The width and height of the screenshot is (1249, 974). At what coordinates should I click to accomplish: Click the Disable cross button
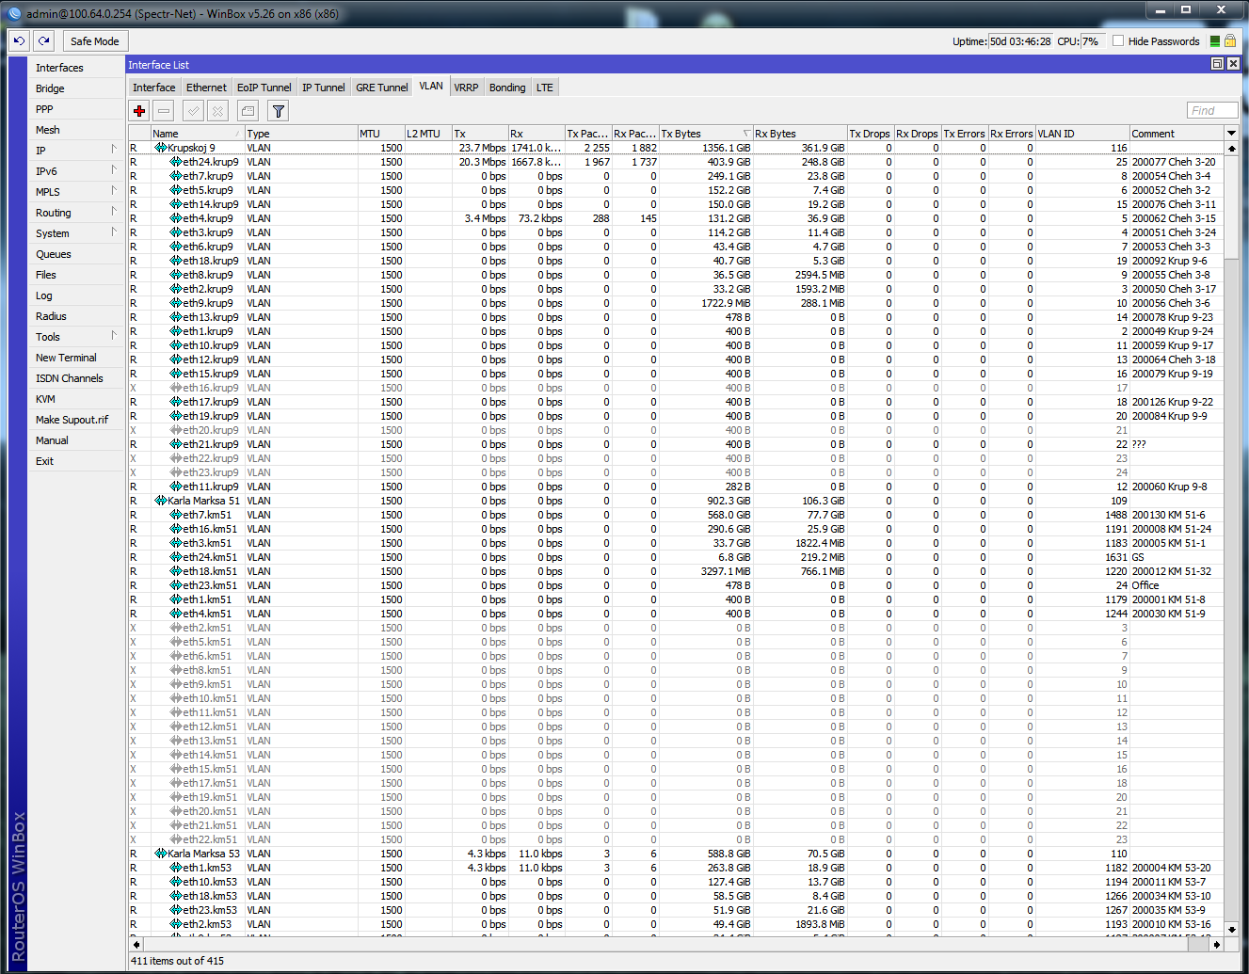click(x=217, y=111)
